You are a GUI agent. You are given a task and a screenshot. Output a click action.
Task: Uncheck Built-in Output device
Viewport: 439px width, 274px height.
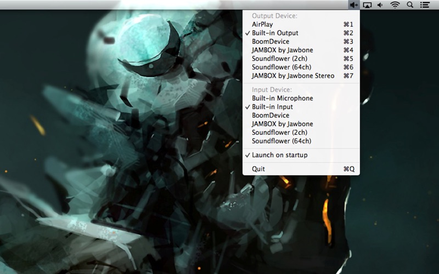(301, 33)
